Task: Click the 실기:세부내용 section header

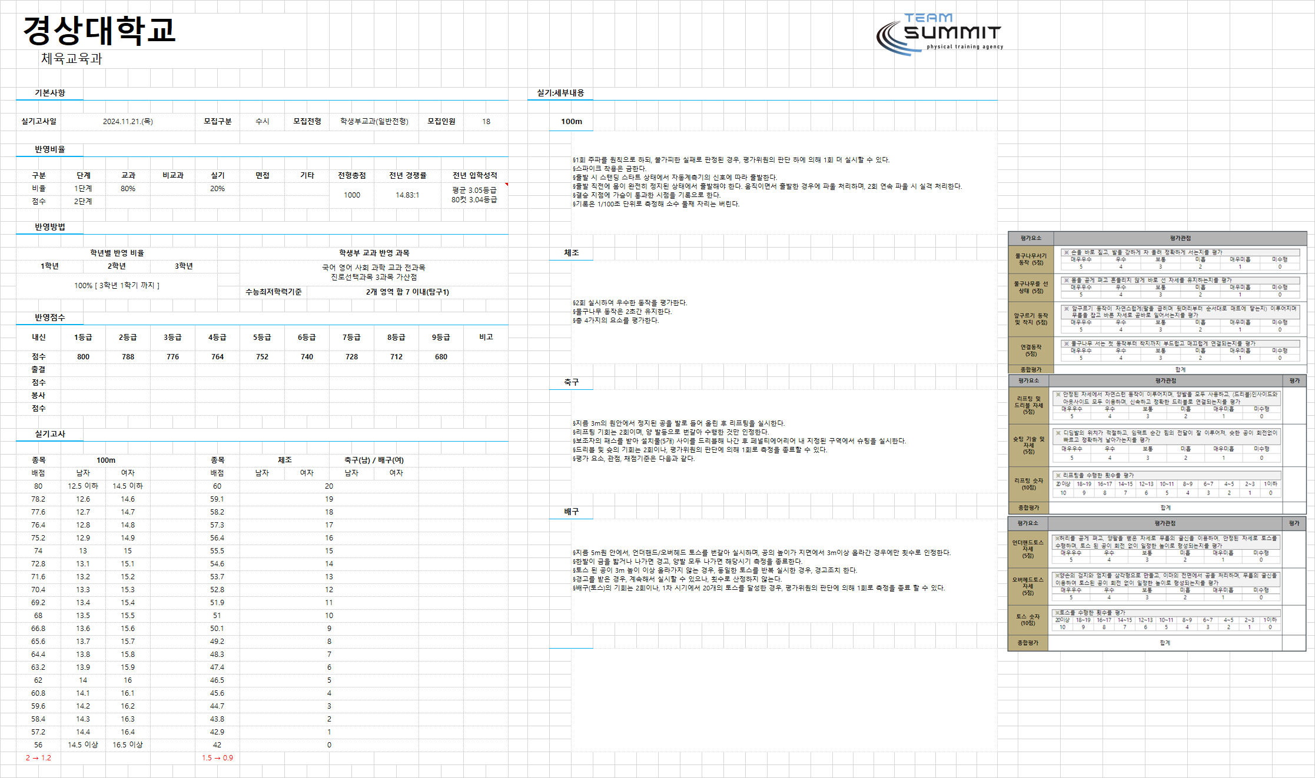Action: tap(560, 93)
